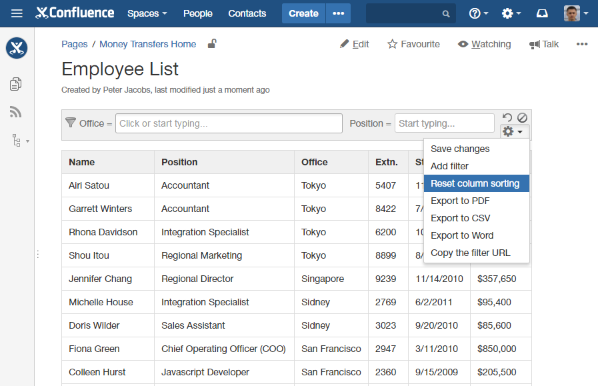Click the undo arrow icon in filter bar

click(x=507, y=118)
